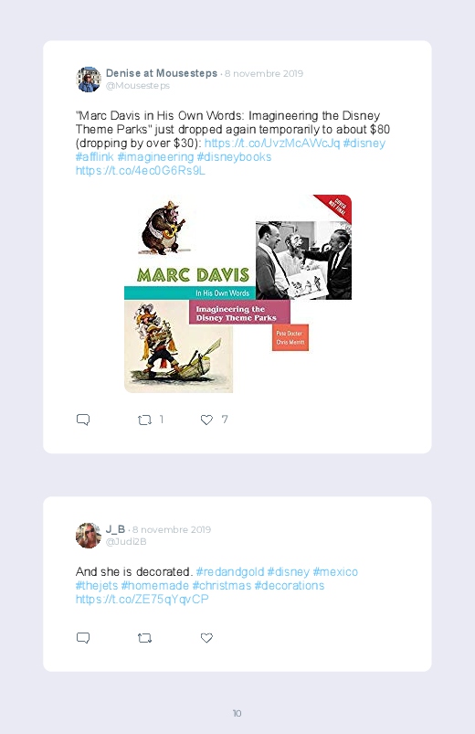Open link t.co/4ec0G6Rs9L
This screenshot has height=734, width=475.
click(141, 170)
